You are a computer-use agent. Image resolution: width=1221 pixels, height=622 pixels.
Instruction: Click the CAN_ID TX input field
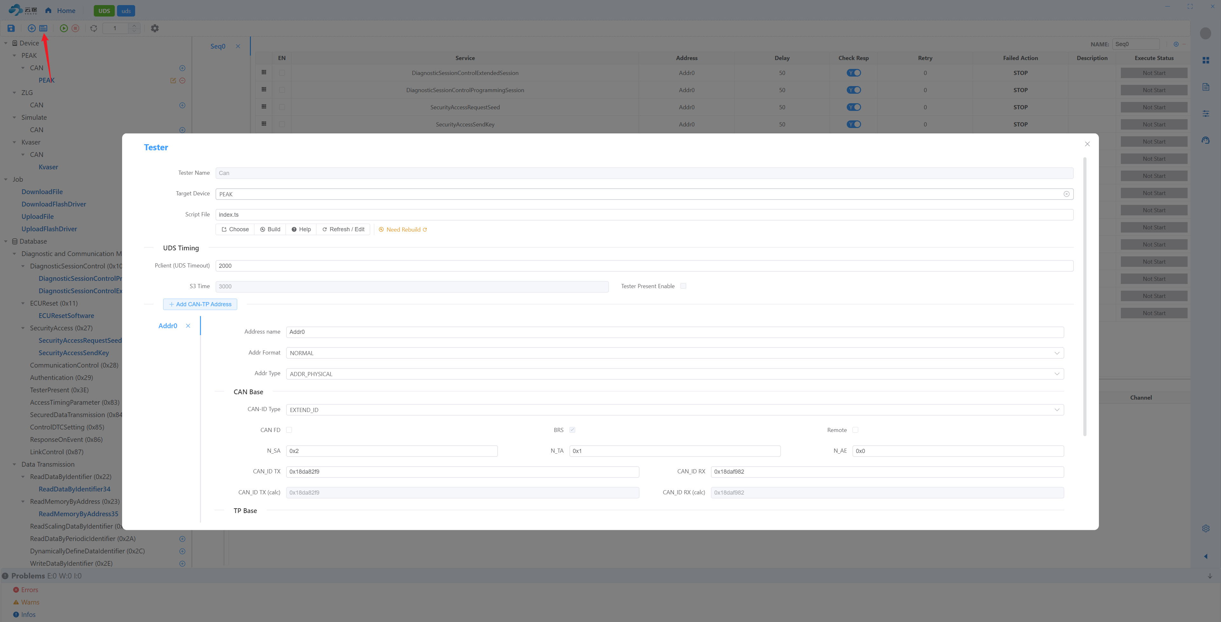tap(462, 472)
